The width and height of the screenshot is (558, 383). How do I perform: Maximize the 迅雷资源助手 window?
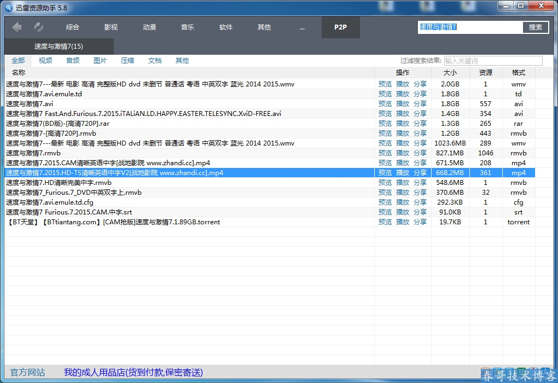pos(521,5)
